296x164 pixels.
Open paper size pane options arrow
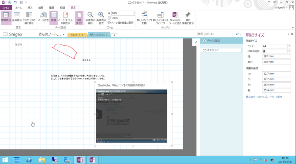[x=289, y=34]
